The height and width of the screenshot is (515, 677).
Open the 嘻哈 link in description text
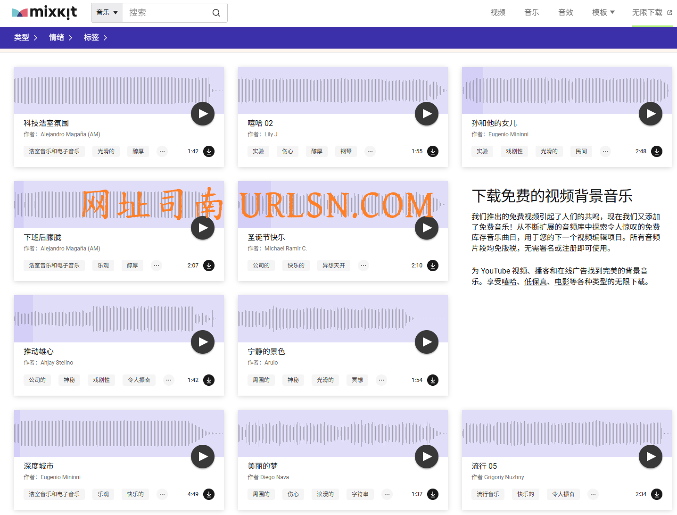[508, 281]
